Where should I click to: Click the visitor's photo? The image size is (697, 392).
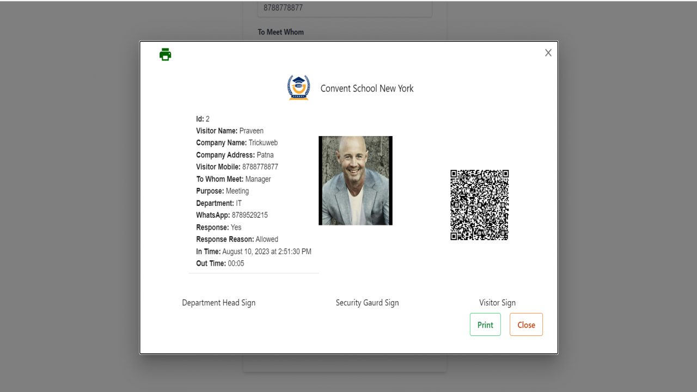(x=356, y=181)
